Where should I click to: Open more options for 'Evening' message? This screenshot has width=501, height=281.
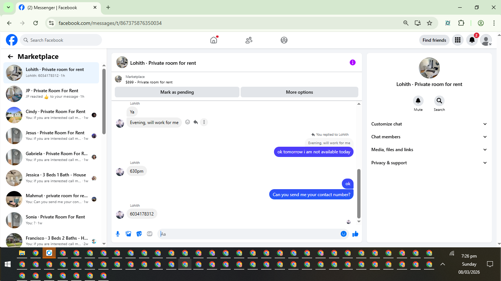coord(204,122)
